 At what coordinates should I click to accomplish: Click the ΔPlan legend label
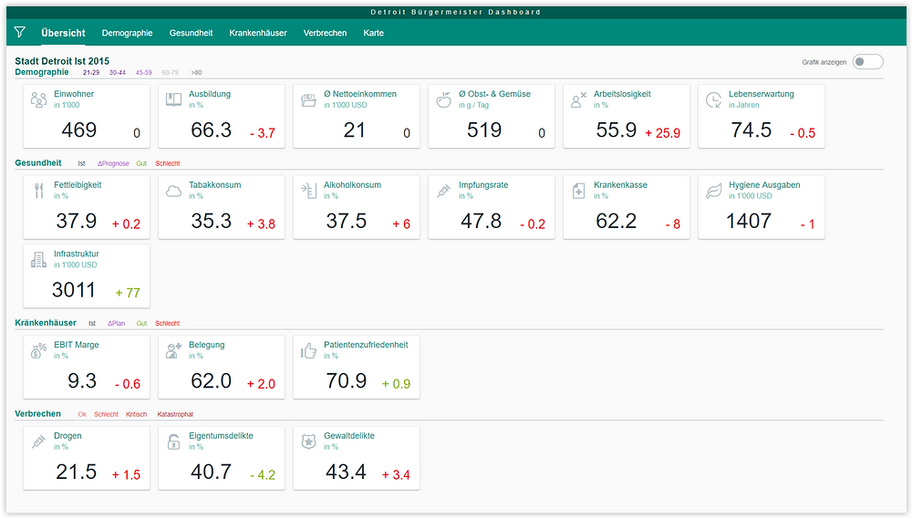(x=116, y=323)
